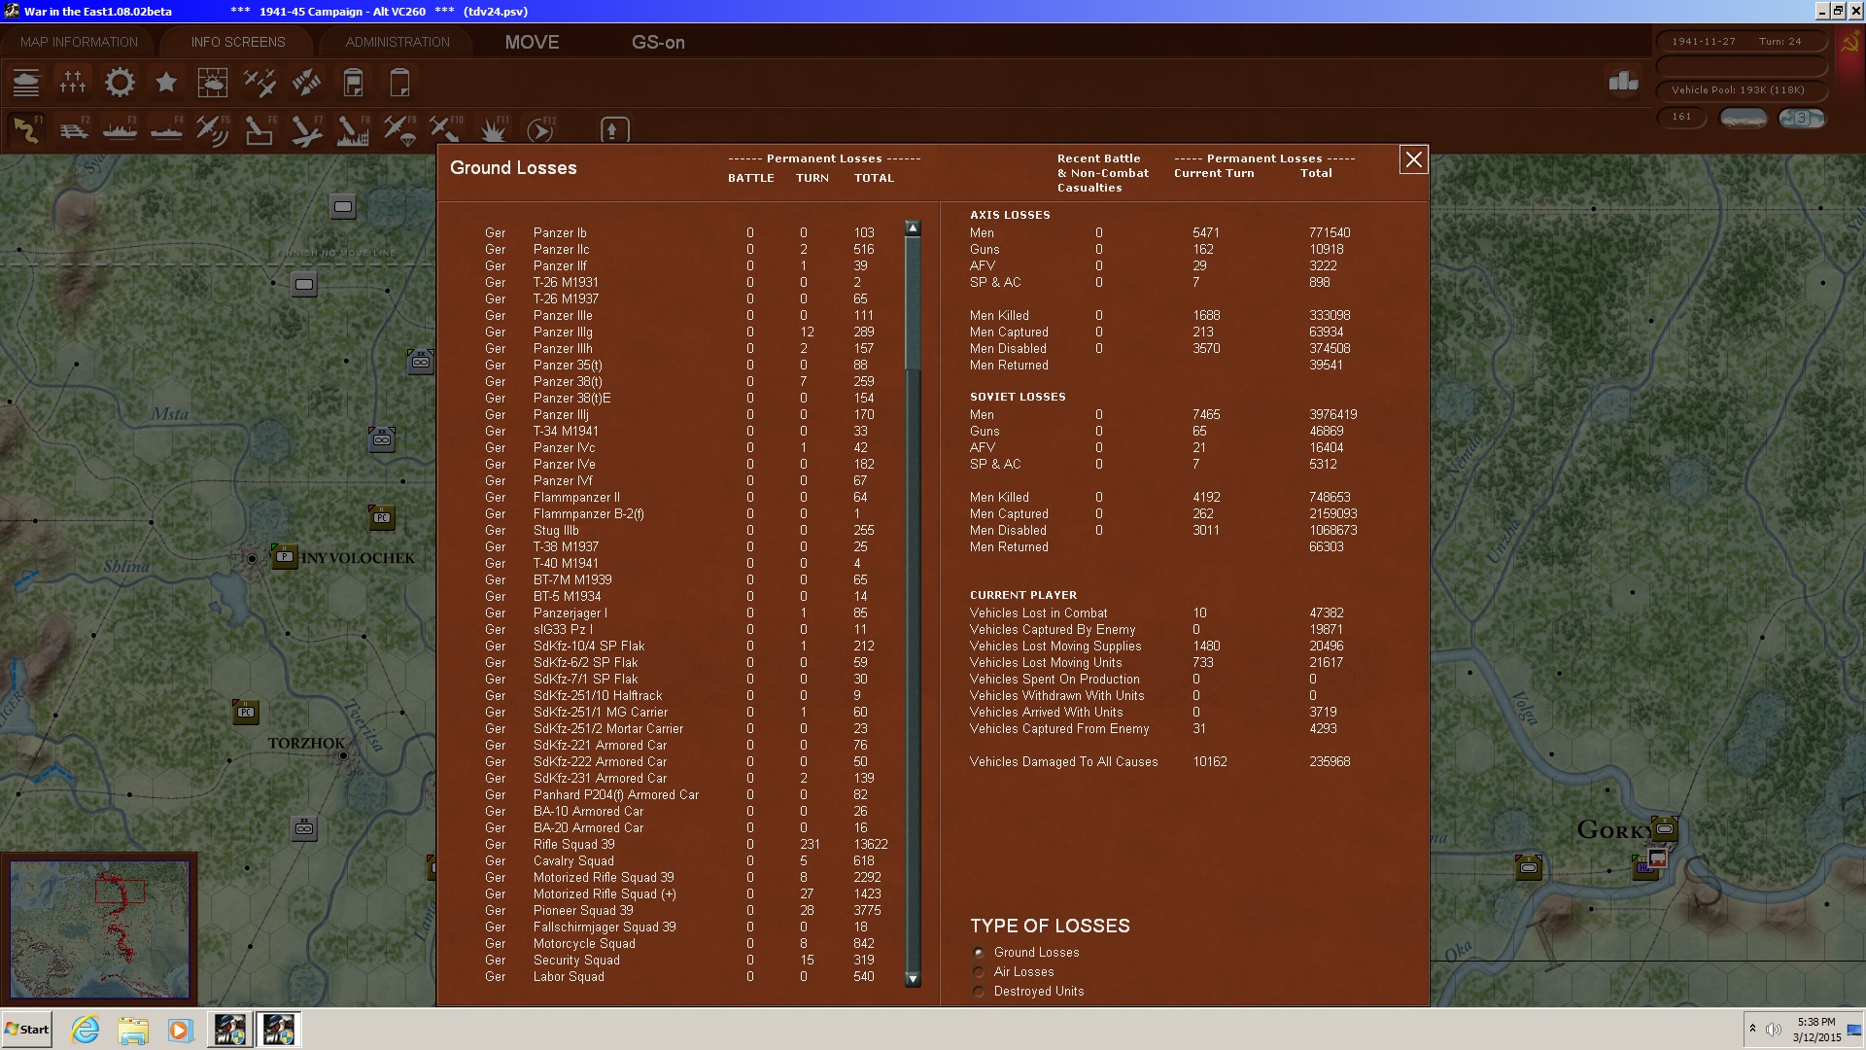Select F3 naval transport ship icon
The height and width of the screenshot is (1050, 1866).
pyautogui.click(x=120, y=130)
